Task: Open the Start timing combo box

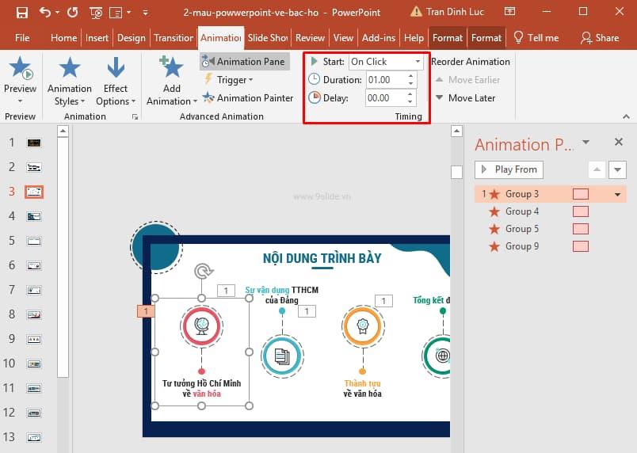Action: (x=386, y=62)
